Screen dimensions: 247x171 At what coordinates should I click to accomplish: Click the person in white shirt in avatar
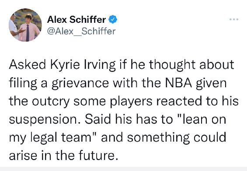pyautogui.click(x=14, y=27)
